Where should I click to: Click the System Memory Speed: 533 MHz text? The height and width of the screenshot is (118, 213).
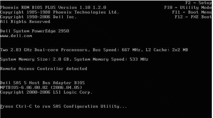tap(111, 59)
